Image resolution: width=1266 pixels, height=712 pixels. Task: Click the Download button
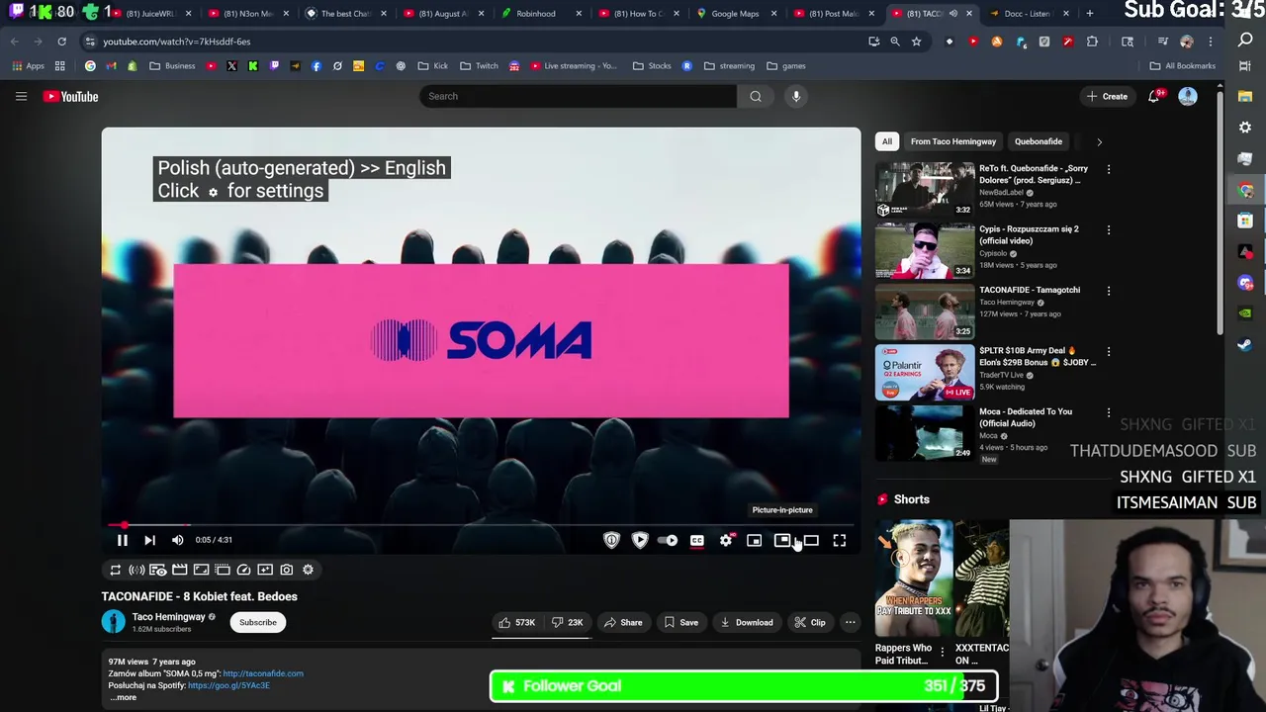click(747, 622)
